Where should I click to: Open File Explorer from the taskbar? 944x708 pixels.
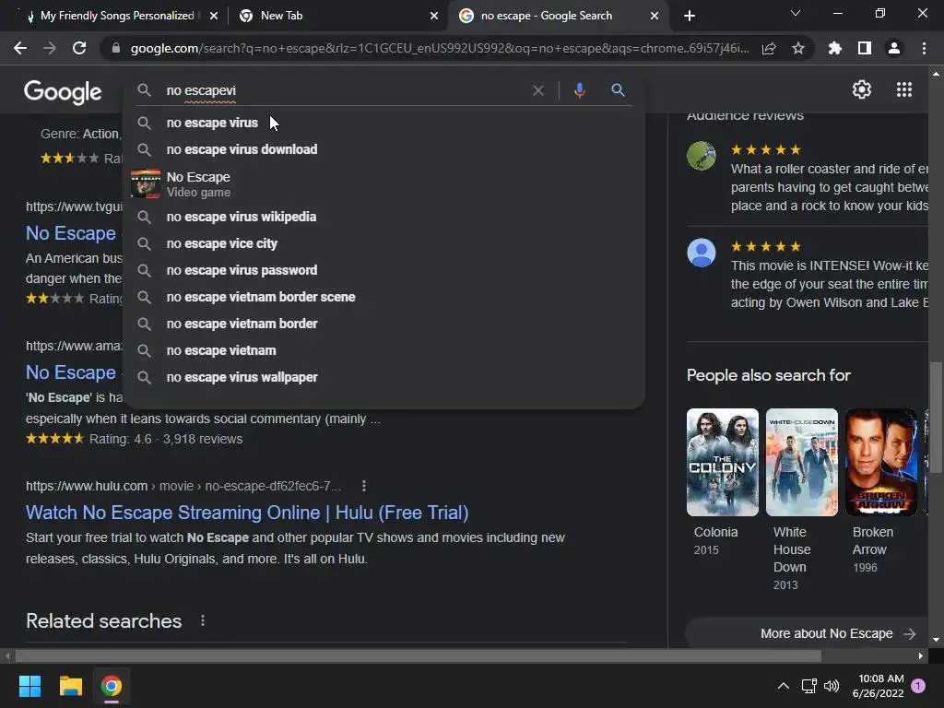coord(70,686)
